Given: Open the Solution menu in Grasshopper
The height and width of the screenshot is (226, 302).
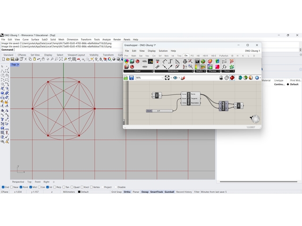Looking at the screenshot, I should (163, 51).
